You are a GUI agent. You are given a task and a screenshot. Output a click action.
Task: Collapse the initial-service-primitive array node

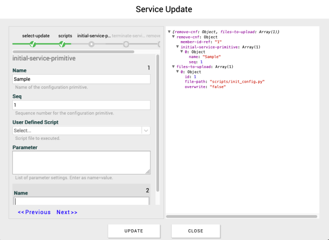coord(178,47)
